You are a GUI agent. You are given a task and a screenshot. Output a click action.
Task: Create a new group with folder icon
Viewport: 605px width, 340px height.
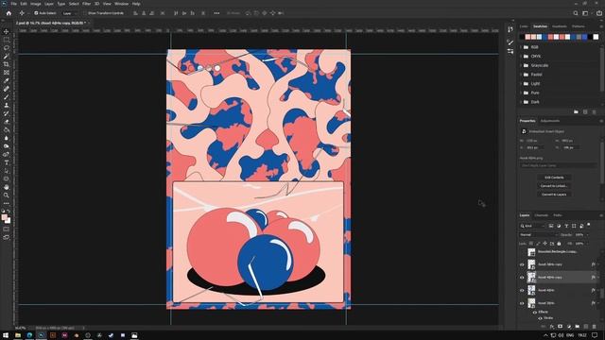578,327
